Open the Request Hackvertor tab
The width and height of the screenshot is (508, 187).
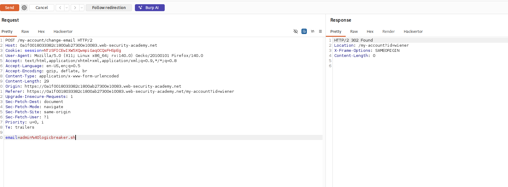(x=63, y=31)
